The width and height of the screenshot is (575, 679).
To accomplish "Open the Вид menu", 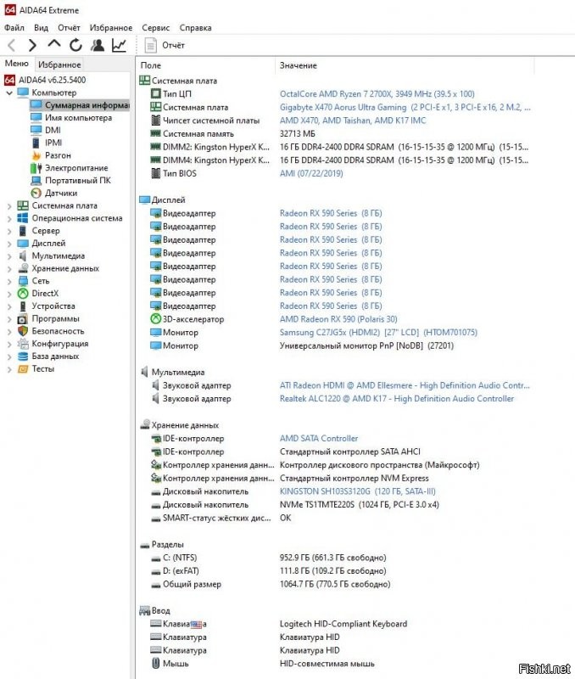I will 41,28.
